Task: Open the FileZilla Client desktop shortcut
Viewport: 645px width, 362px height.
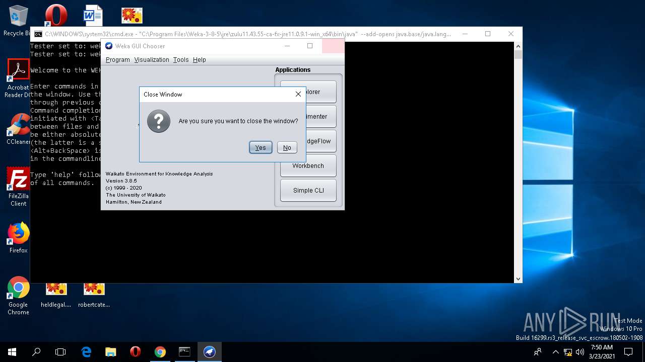Action: (18, 187)
